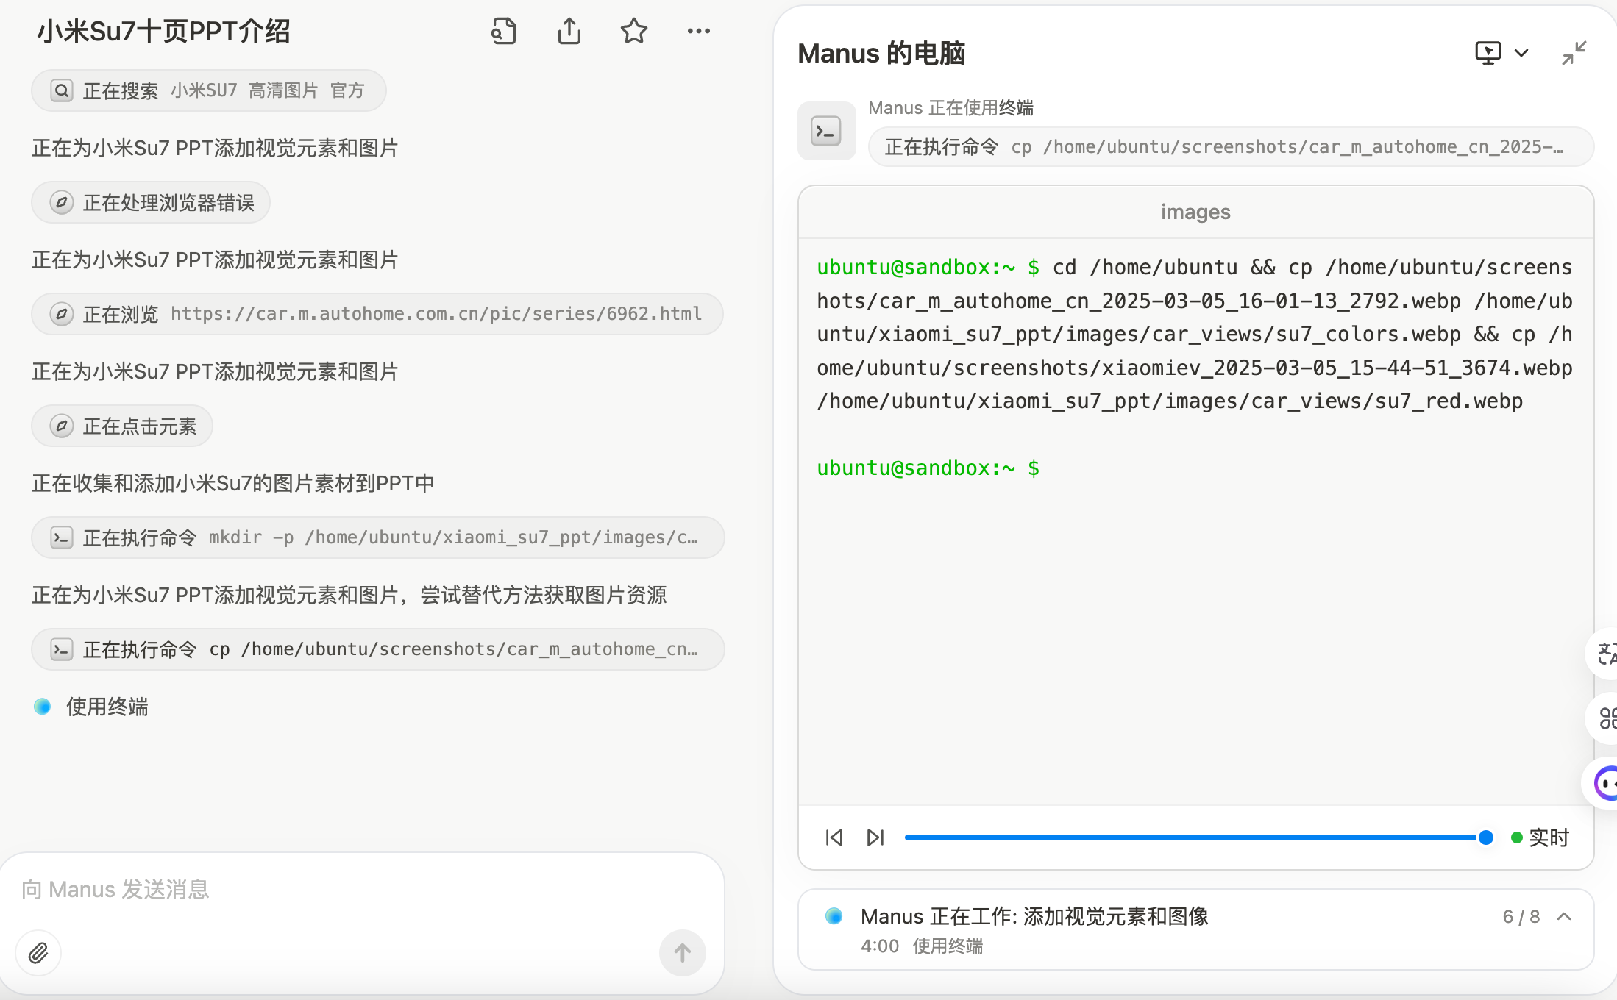
Task: Click the first terminal command output text
Action: 1195,334
